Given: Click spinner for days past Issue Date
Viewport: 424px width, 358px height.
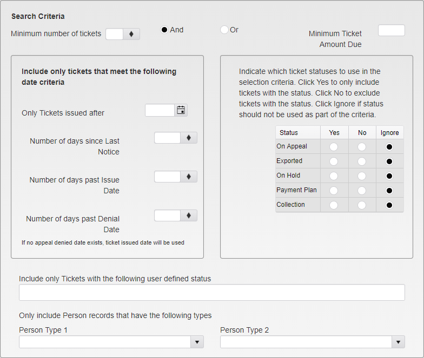Looking at the screenshot, I should coord(189,177).
